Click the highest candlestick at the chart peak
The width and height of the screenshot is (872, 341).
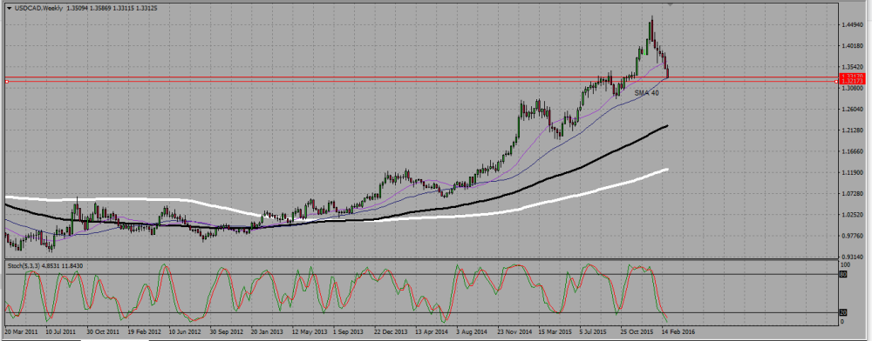coord(651,29)
